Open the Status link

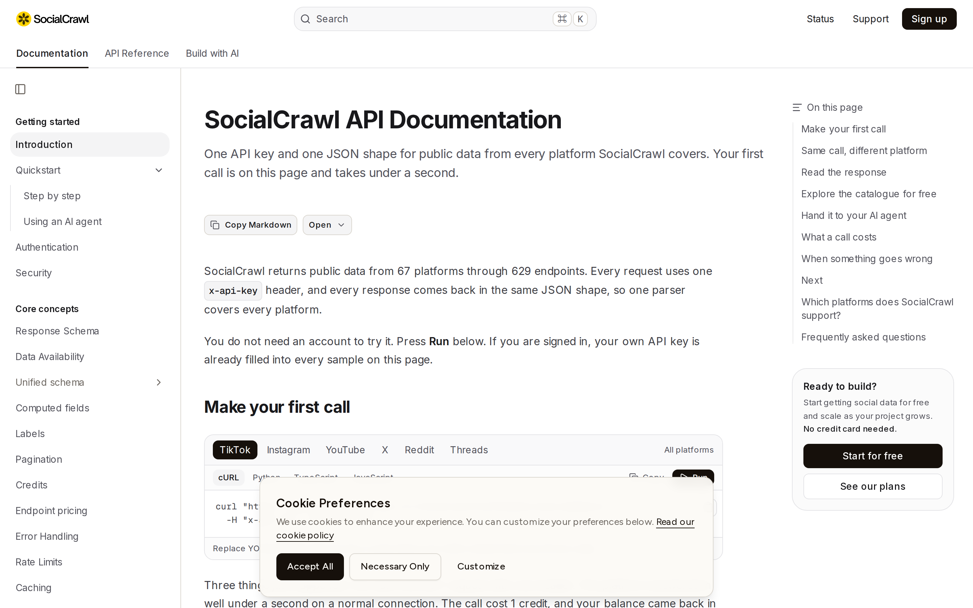click(x=820, y=19)
